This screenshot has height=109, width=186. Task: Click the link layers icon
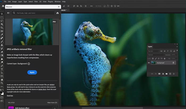[x=152, y=74]
